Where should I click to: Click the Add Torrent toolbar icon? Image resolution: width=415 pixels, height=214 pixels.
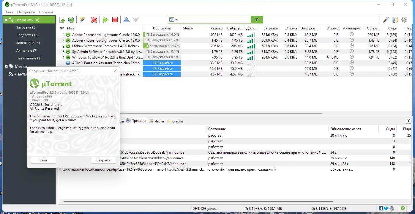pyautogui.click(x=62, y=20)
